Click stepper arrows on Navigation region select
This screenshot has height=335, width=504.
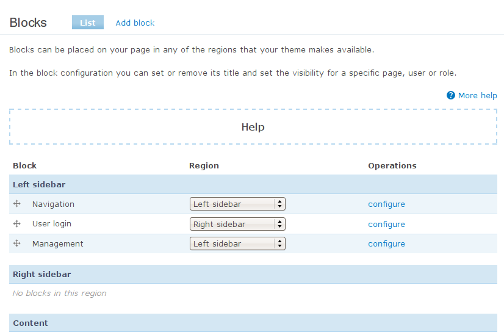click(279, 204)
